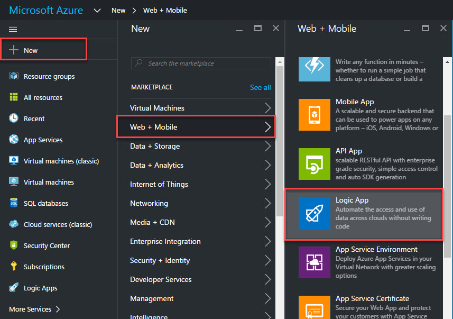Click the App Service Certificate tile icon
This screenshot has width=453, height=319.
[x=315, y=307]
